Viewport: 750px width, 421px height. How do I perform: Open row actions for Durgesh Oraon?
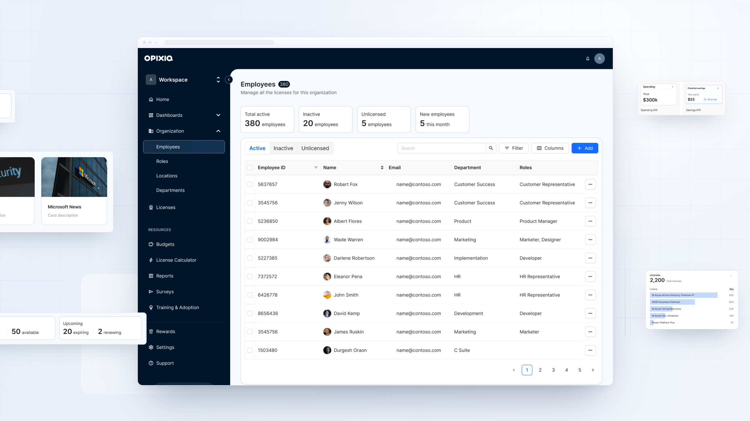tap(590, 350)
